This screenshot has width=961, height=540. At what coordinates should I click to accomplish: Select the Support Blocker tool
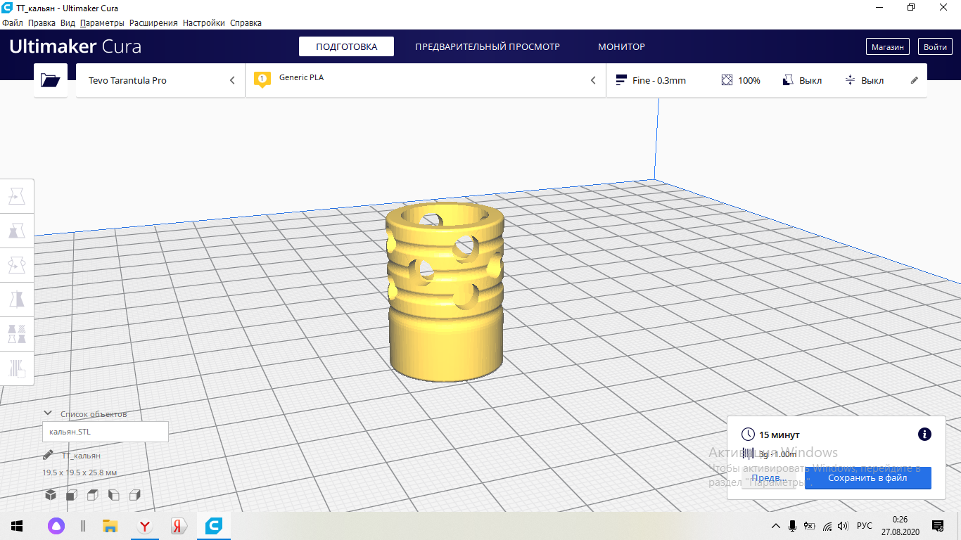coord(17,368)
